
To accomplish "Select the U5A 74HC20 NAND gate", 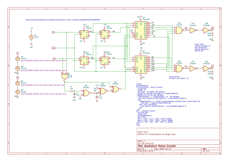I will (179, 30).
